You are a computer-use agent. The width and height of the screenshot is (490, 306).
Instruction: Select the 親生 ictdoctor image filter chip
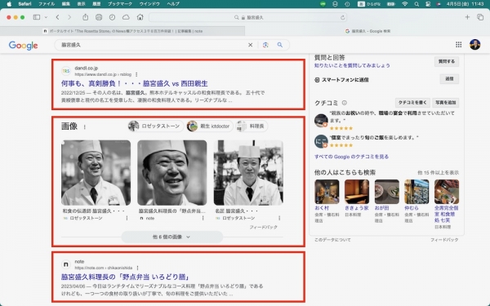[210, 126]
